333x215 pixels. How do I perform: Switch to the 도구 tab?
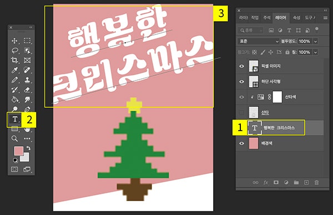(x=310, y=18)
